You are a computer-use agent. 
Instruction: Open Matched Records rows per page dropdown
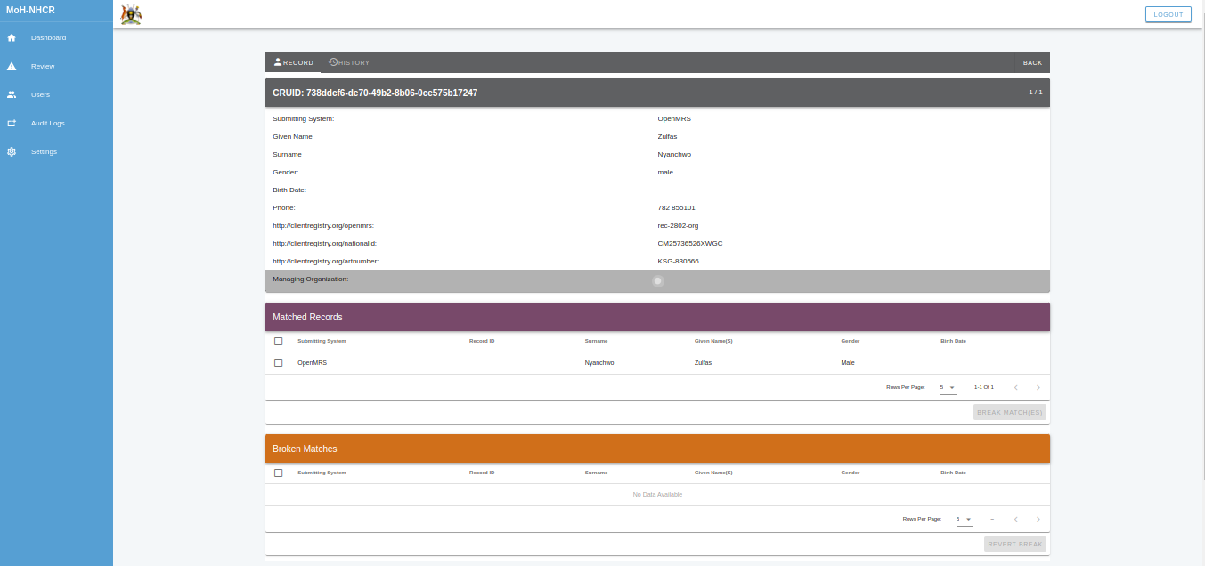pyautogui.click(x=948, y=387)
